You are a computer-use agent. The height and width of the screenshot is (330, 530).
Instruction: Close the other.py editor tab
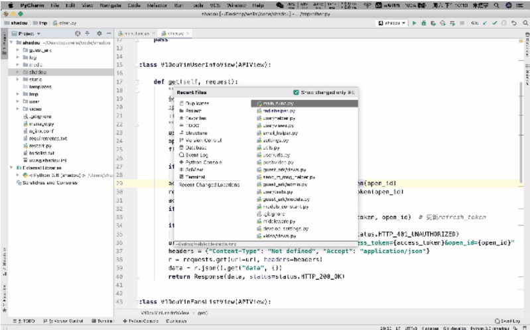pyautogui.click(x=188, y=33)
